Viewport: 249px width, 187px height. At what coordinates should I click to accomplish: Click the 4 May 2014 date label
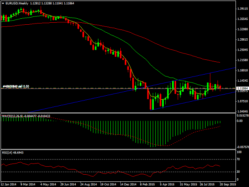pos(48,184)
